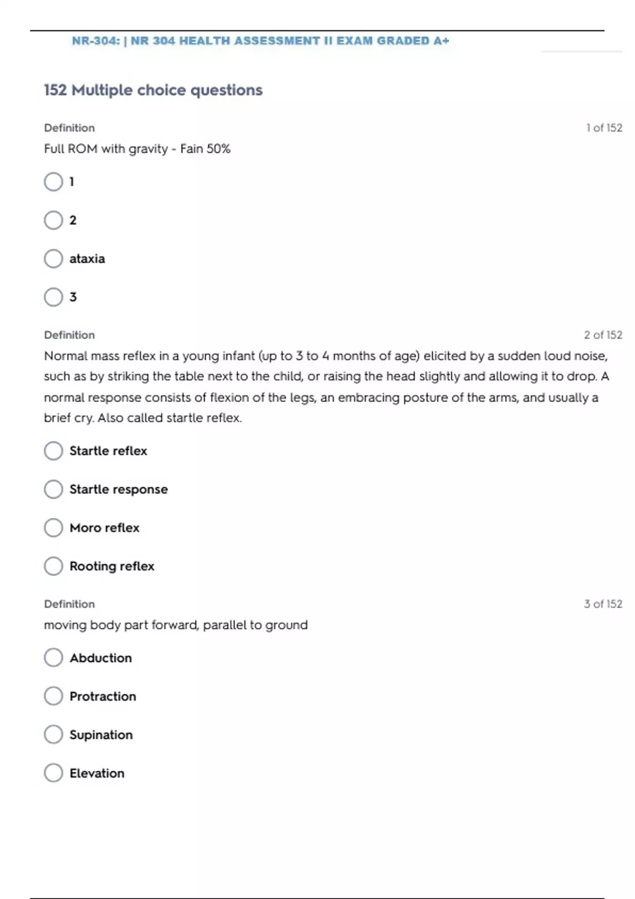Click the startle reflex definition paragraph

326,387
